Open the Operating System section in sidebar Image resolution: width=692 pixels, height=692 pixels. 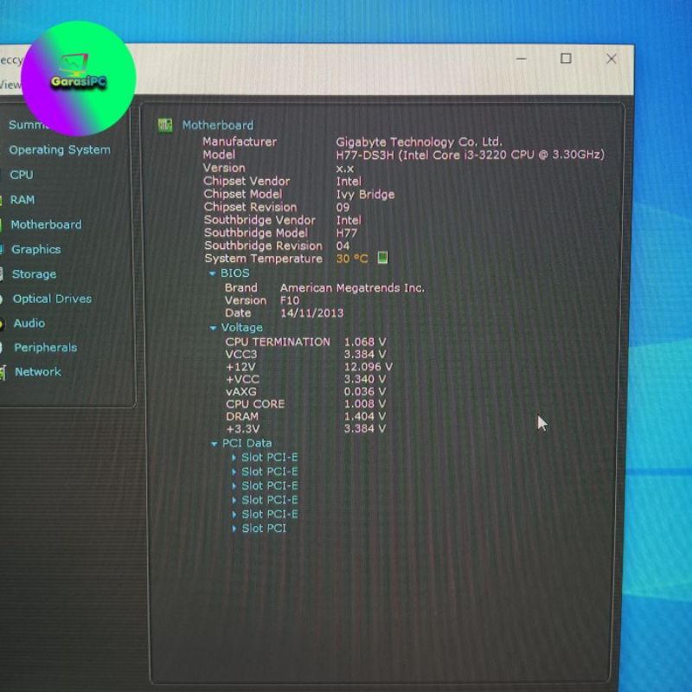[60, 150]
